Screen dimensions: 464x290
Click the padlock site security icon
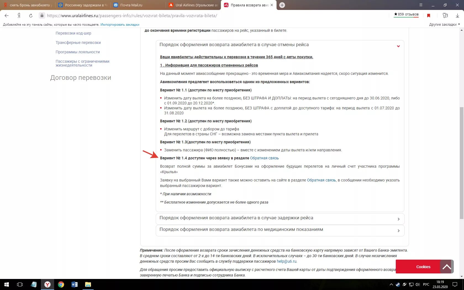(x=42, y=15)
